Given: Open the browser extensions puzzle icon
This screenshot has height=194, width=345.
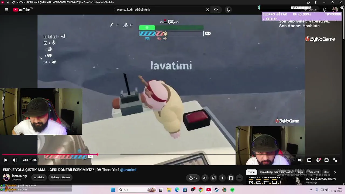Looking at the screenshot, I should (308, 2).
